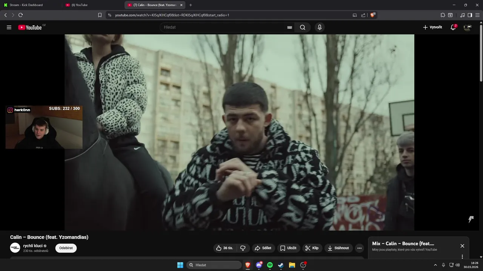Open Windows Start menu
The height and width of the screenshot is (271, 483).
point(180,265)
